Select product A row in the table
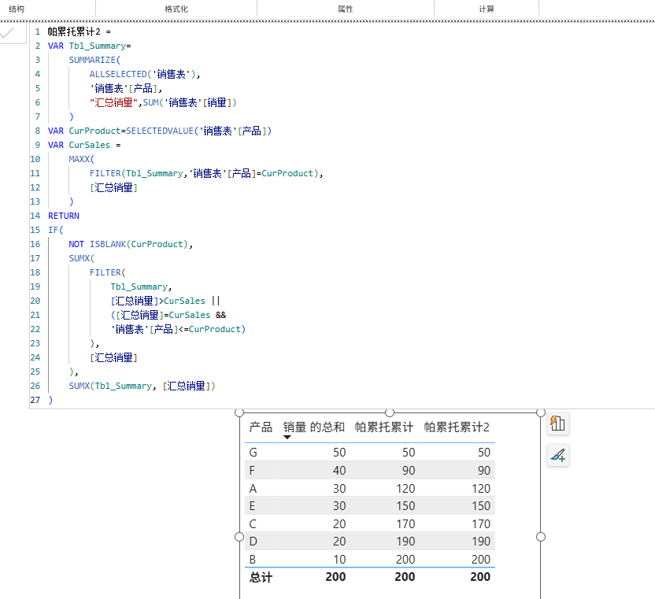Viewport: 655px width, 599px height. pyautogui.click(x=370, y=488)
